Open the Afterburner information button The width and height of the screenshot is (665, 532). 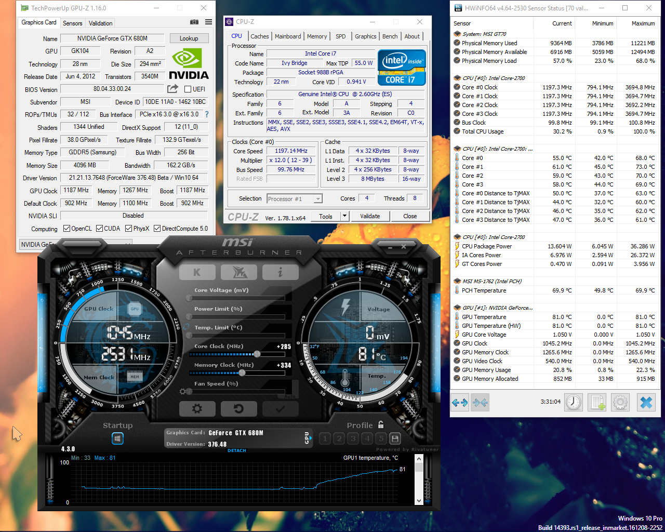point(280,272)
